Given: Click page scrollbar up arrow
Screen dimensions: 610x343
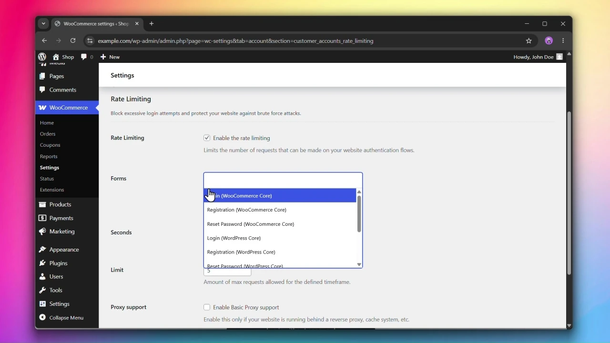Looking at the screenshot, I should point(569,54).
